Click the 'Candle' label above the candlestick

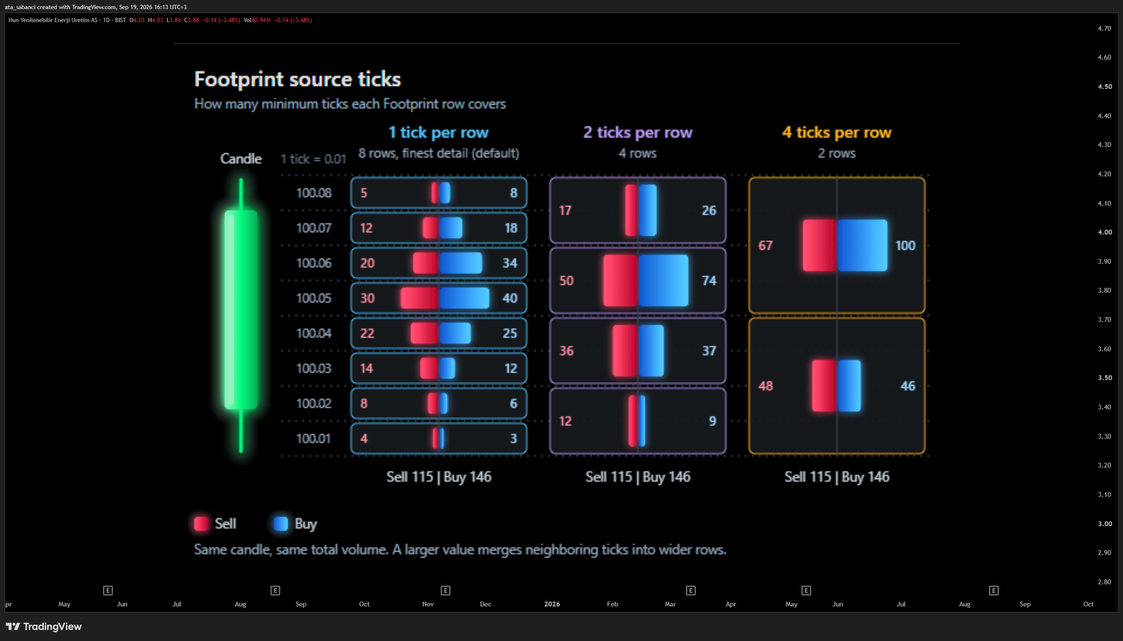[x=241, y=159]
